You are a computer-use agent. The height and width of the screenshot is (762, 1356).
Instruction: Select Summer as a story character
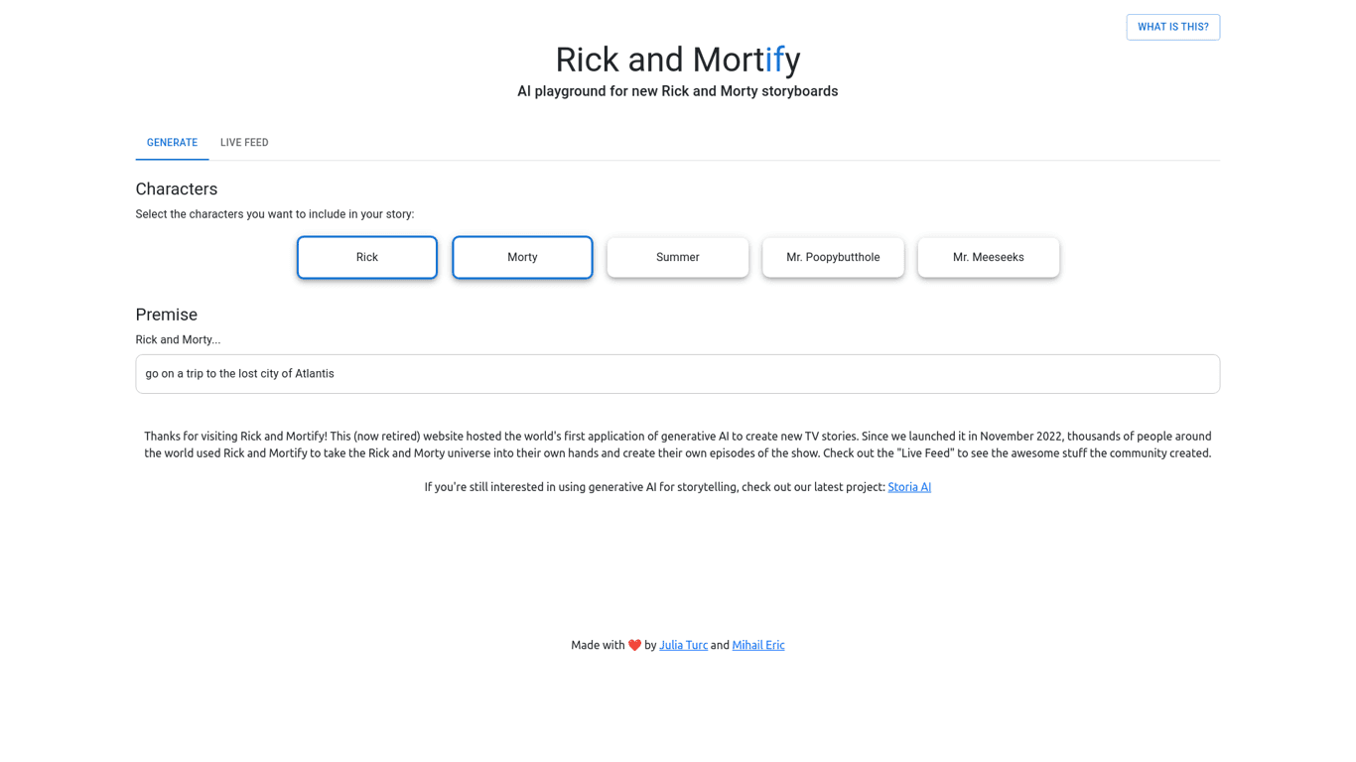pyautogui.click(x=677, y=257)
